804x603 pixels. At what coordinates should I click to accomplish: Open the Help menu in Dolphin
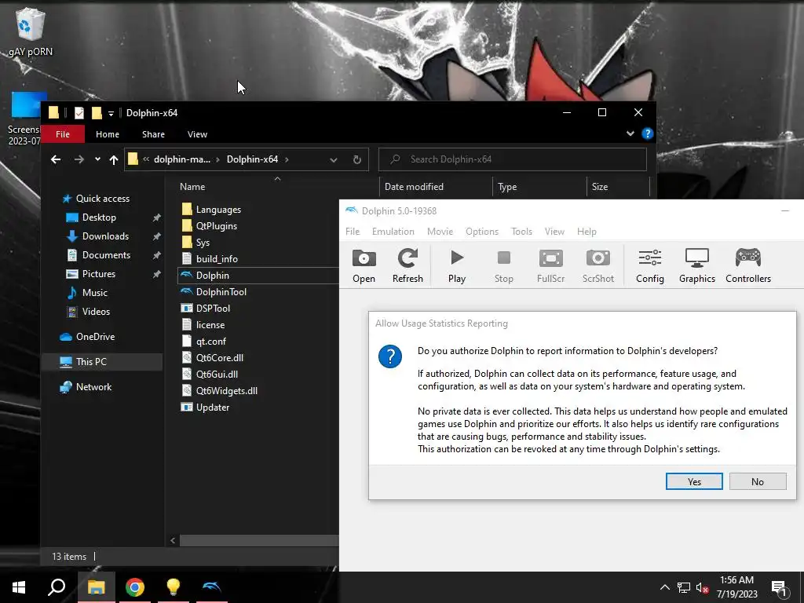point(587,232)
